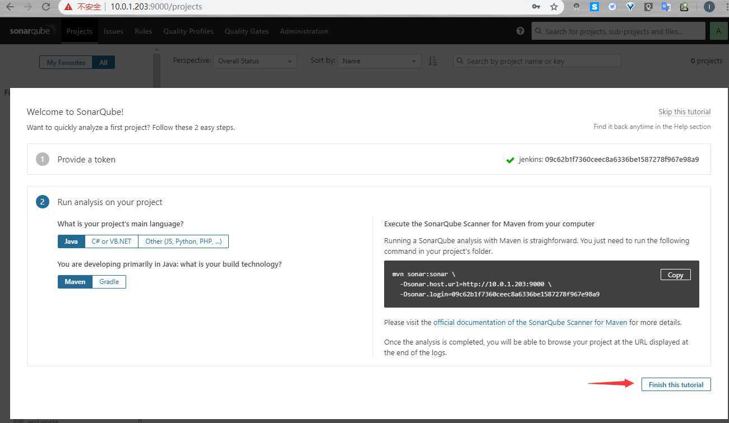Open the lightbulb browser extension icon
Image resolution: width=729 pixels, height=423 pixels.
click(648, 7)
